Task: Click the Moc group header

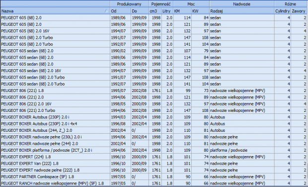Action: click(191, 4)
